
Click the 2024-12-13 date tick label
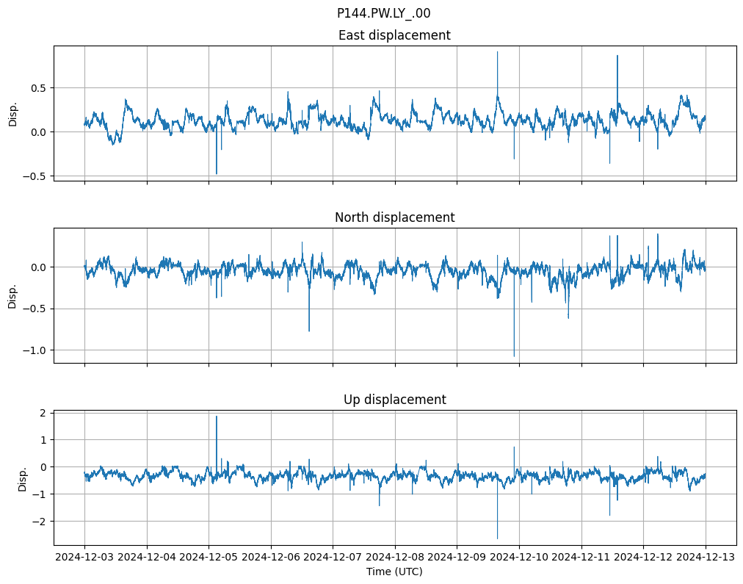pos(706,558)
